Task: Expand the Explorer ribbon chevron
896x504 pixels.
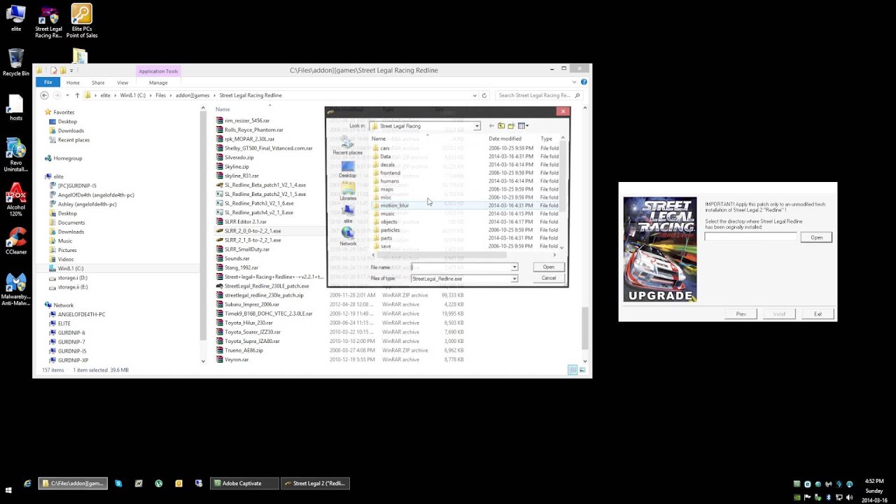Action: tap(575, 82)
